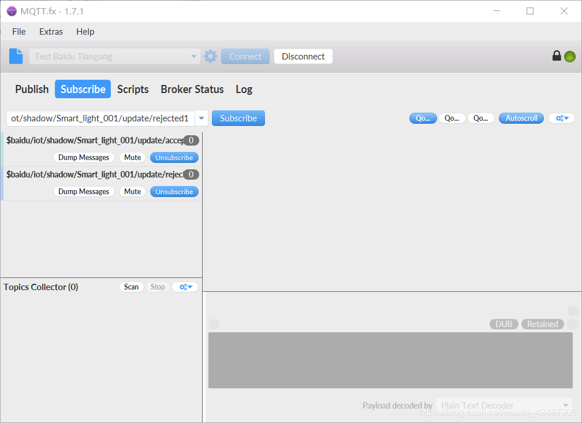Viewport: 582px width, 423px height.
Task: Select the first QoS toggle button
Action: (x=423, y=118)
